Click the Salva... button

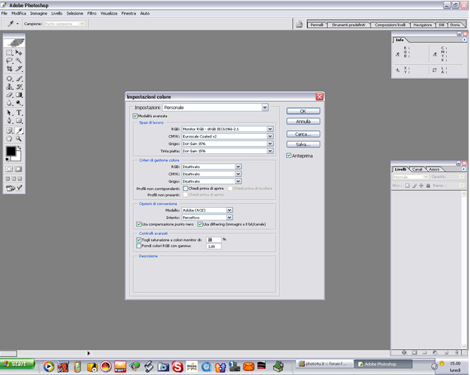coord(303,144)
